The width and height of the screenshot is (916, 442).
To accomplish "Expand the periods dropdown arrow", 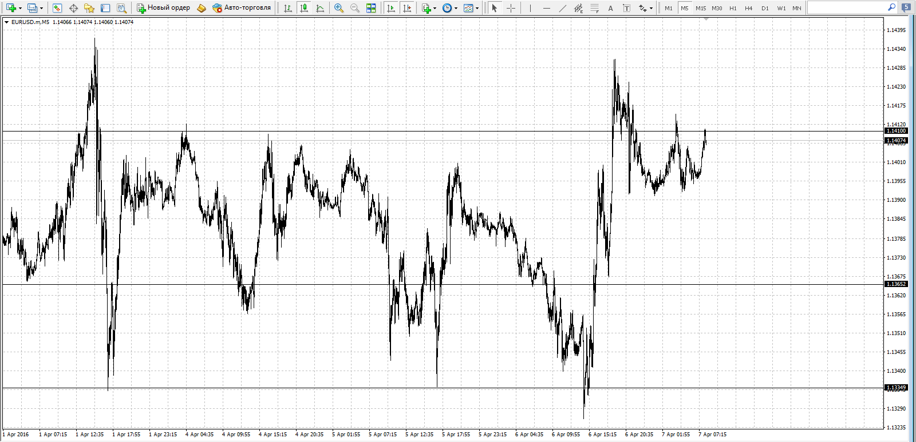I will (x=456, y=8).
